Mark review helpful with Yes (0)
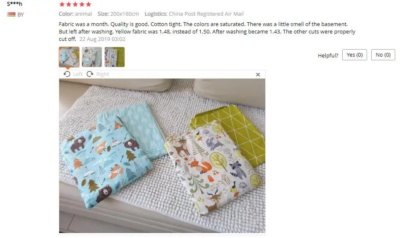The image size is (401, 238). [x=355, y=55]
